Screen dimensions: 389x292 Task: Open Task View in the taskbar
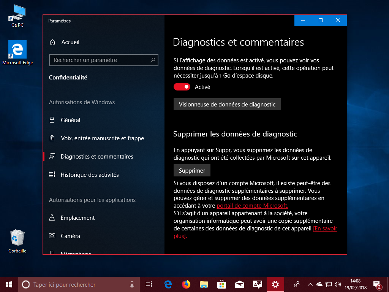coord(149,284)
